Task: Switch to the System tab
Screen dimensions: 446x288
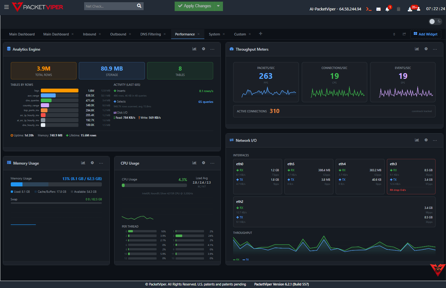Action: pos(214,34)
